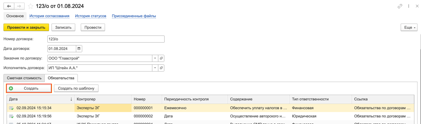
Task: Click the forward navigation arrow
Action: pos(19,6)
